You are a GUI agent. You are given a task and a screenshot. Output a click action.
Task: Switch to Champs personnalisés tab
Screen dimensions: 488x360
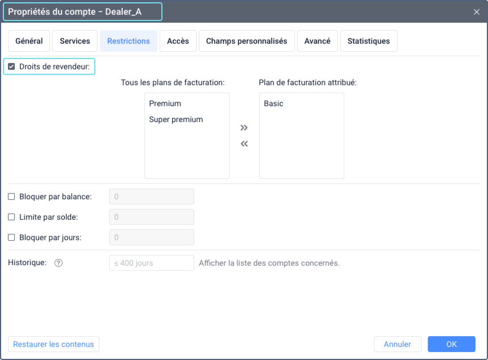(x=247, y=41)
